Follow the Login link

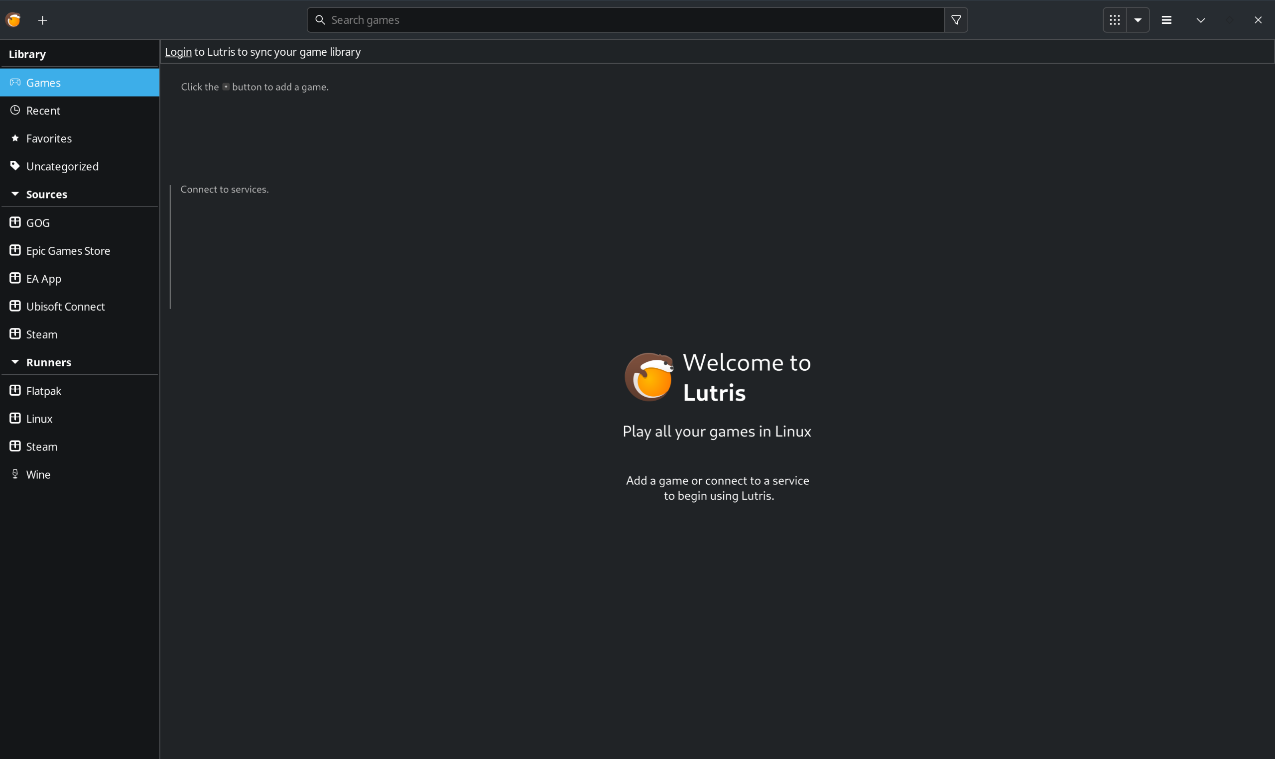pyautogui.click(x=178, y=52)
